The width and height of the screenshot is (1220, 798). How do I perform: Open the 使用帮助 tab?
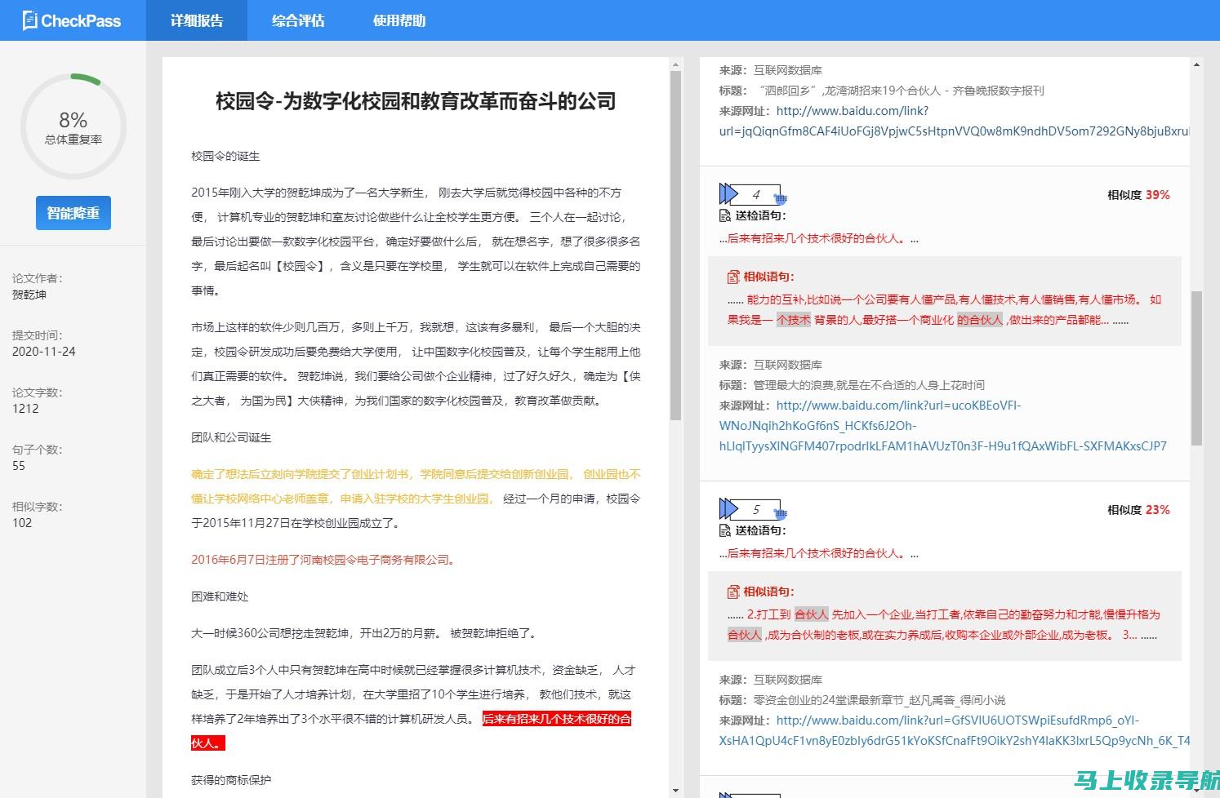pos(399,20)
